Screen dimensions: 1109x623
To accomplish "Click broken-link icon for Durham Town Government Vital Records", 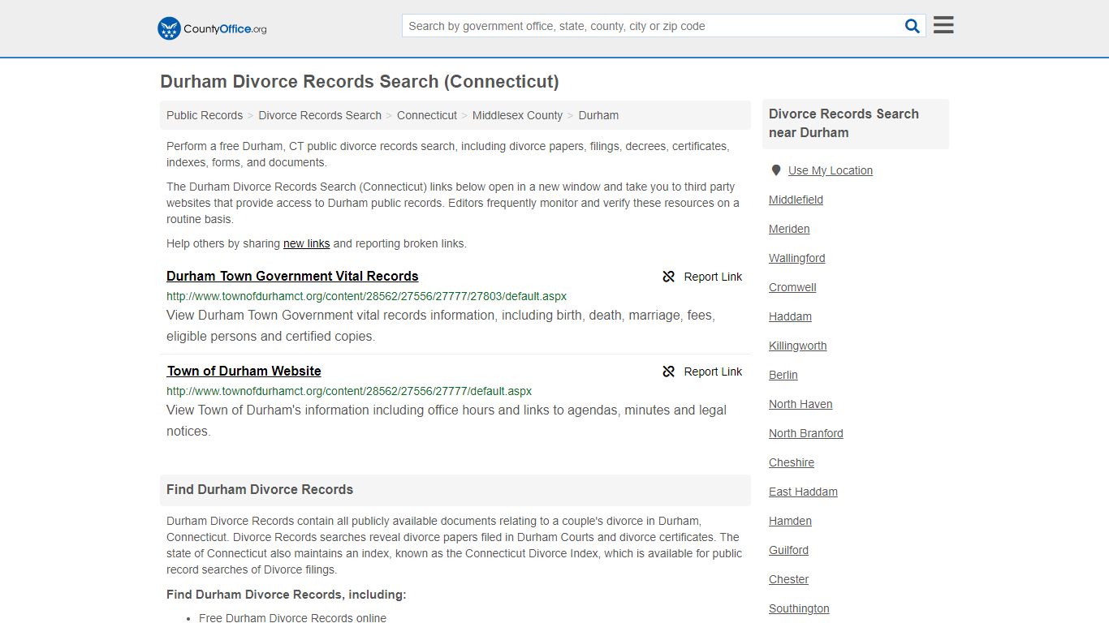I will click(669, 277).
